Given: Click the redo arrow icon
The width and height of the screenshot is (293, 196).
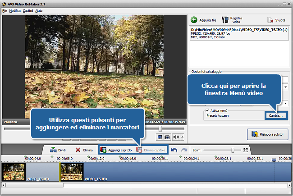Looking at the screenshot, I should point(183,150).
